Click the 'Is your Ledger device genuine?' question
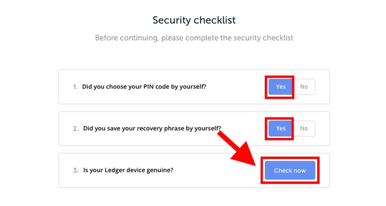Viewport: 386px width, 206px height. pos(128,170)
